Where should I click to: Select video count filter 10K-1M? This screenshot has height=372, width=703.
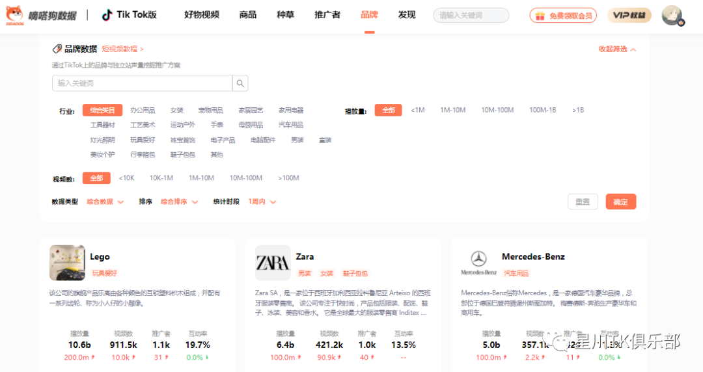(x=161, y=178)
